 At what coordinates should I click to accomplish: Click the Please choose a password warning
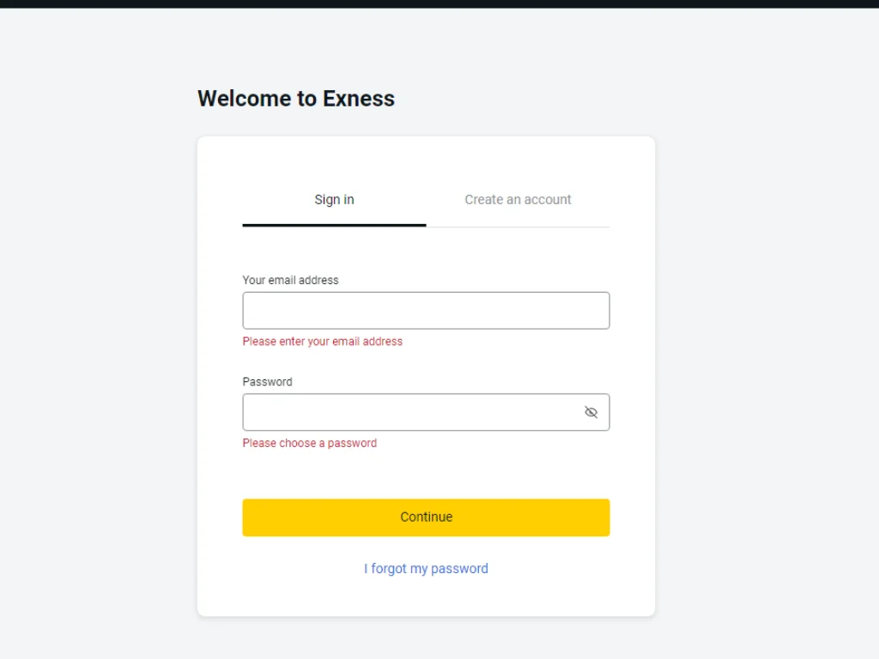309,443
